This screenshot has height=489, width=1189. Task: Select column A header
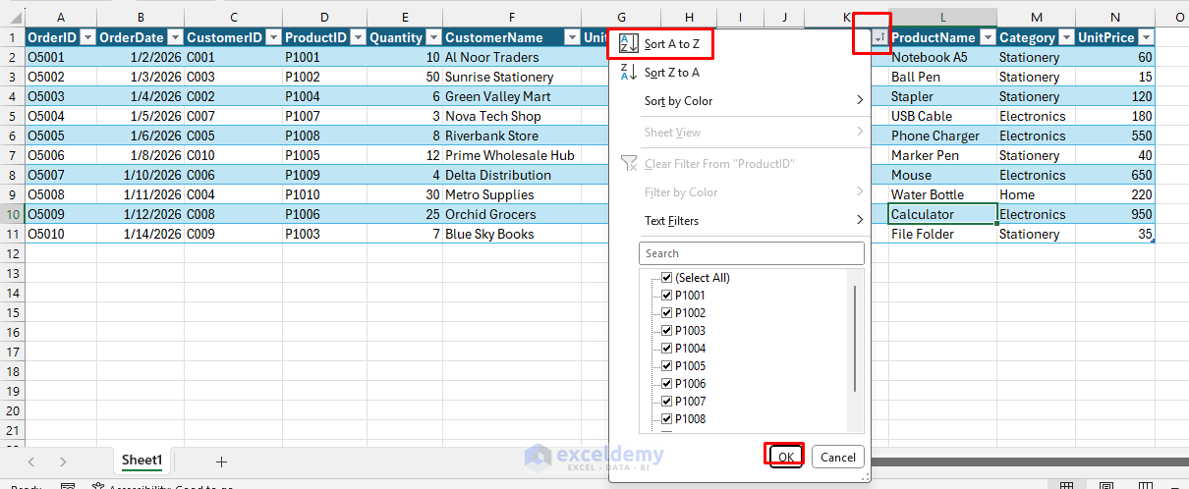tap(61, 18)
